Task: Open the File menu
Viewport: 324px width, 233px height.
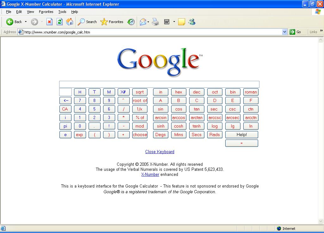Action: [9, 12]
